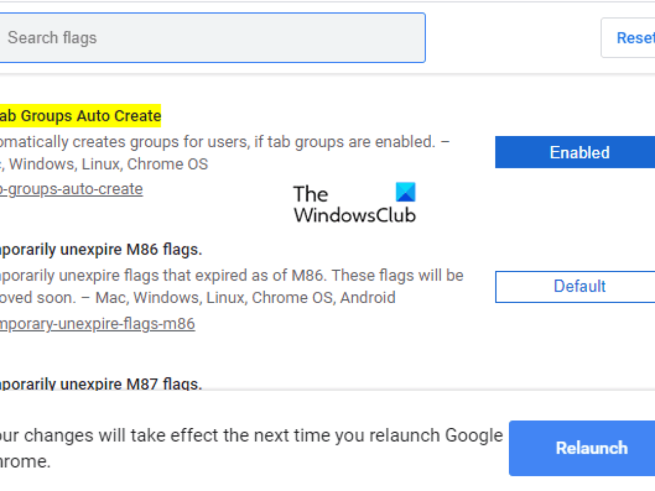Click the "flags that expired as of M86" description
The image size is (655, 491).
pyautogui.click(x=231, y=276)
